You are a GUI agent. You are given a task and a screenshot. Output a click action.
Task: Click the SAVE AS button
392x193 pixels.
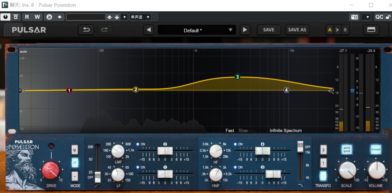pos(297,30)
